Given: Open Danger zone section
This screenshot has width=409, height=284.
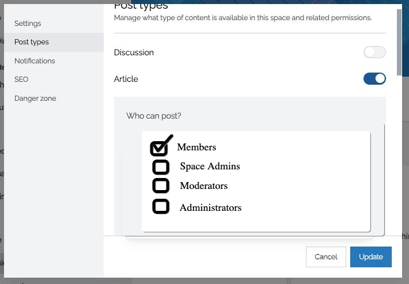Looking at the screenshot, I should pos(35,99).
